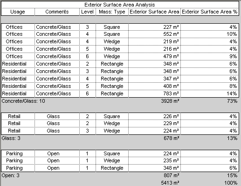This screenshot has width=241, height=186.
Task: Click the 5413 m² grand total
Action: click(170, 183)
